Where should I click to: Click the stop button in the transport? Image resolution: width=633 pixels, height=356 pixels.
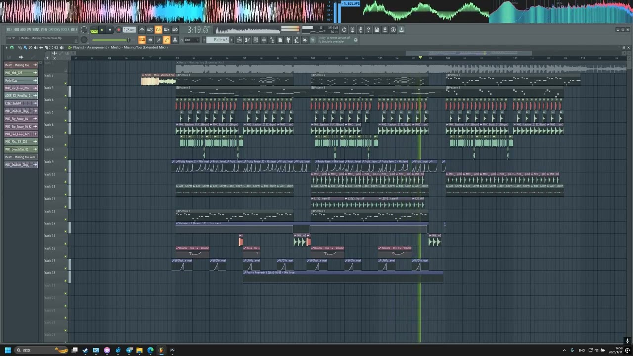(110, 30)
